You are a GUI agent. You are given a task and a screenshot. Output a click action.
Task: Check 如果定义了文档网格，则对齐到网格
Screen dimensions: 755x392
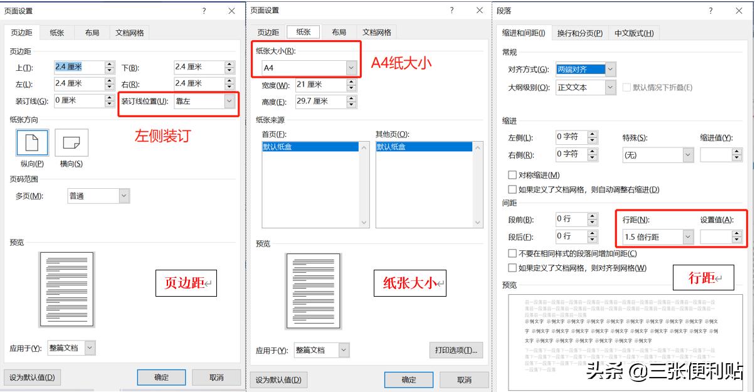tap(512, 267)
